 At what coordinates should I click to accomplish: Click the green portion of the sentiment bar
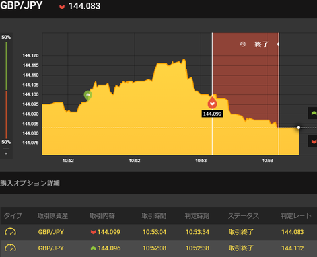click(6, 66)
